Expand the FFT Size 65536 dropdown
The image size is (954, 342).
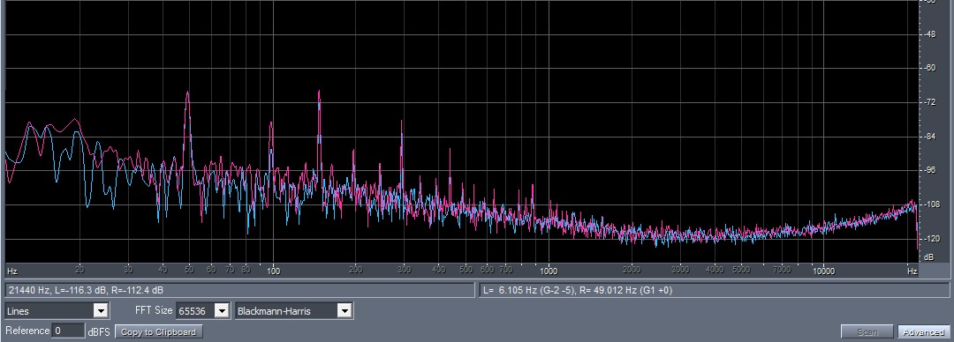point(202,311)
